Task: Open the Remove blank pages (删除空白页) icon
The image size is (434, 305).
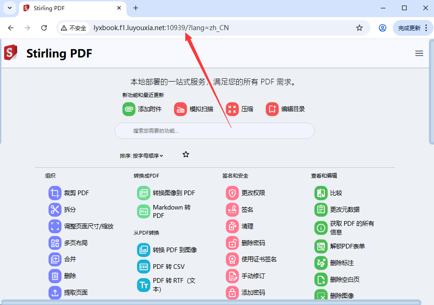Action: pos(321,280)
